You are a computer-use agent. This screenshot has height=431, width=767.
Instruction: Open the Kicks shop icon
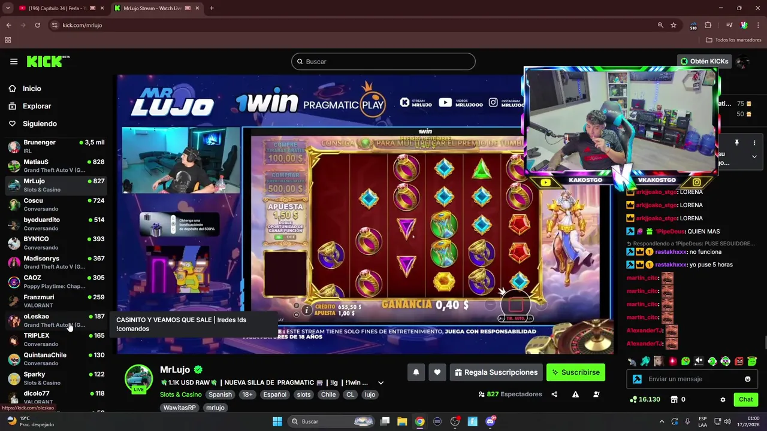click(674, 399)
